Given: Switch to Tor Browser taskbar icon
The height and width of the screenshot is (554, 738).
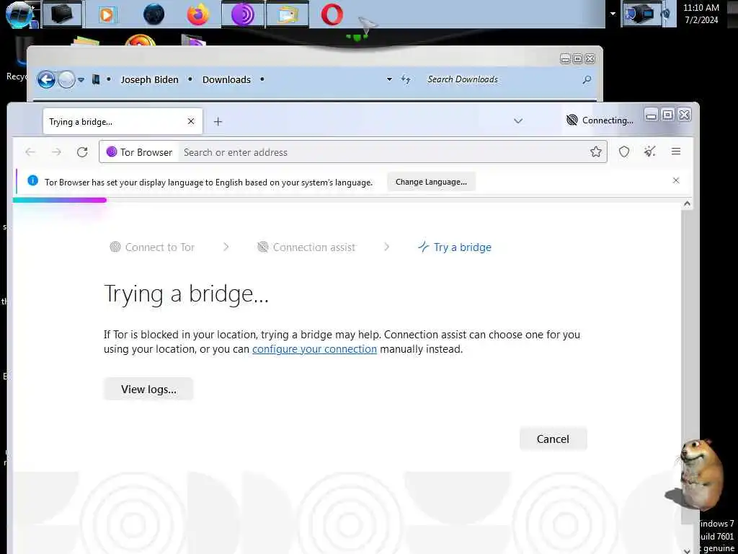Looking at the screenshot, I should 243,14.
